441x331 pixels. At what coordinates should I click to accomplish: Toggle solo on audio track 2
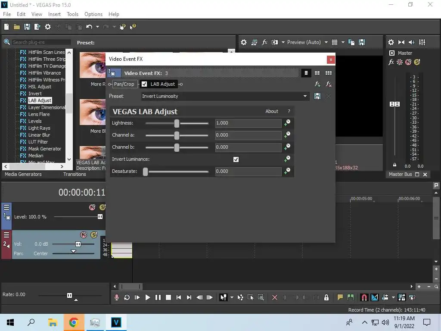94,235
